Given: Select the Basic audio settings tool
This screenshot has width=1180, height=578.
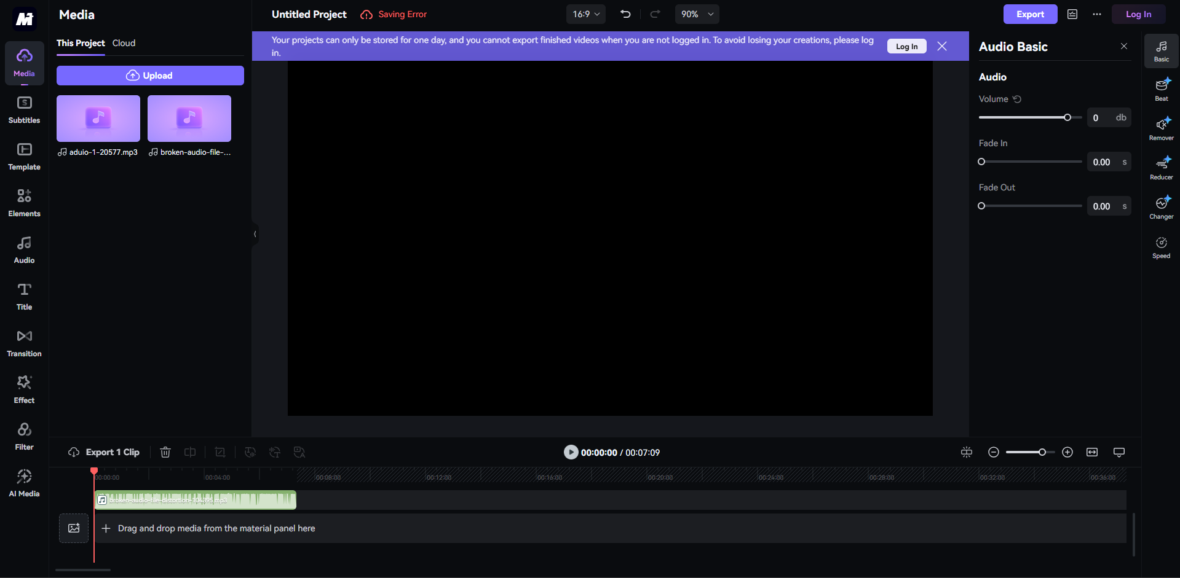Looking at the screenshot, I should 1162,51.
